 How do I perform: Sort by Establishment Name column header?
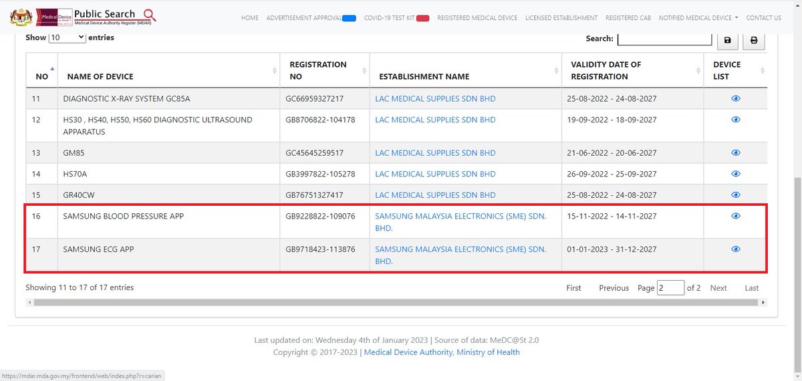465,70
